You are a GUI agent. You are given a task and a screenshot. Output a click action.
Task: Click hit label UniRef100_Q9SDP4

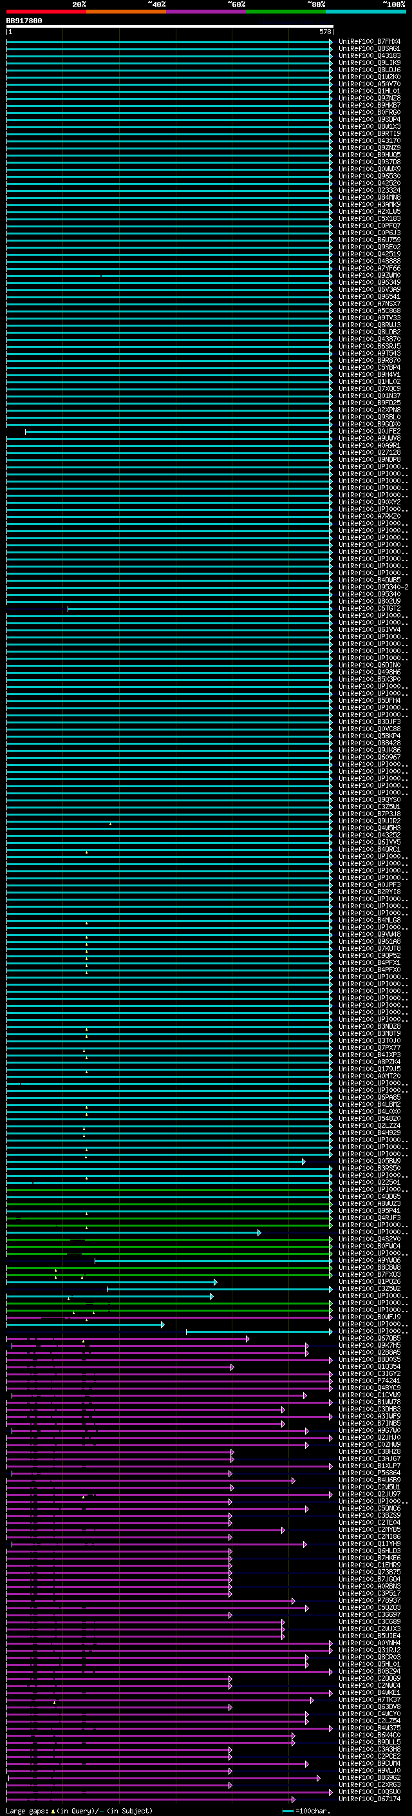pos(370,119)
